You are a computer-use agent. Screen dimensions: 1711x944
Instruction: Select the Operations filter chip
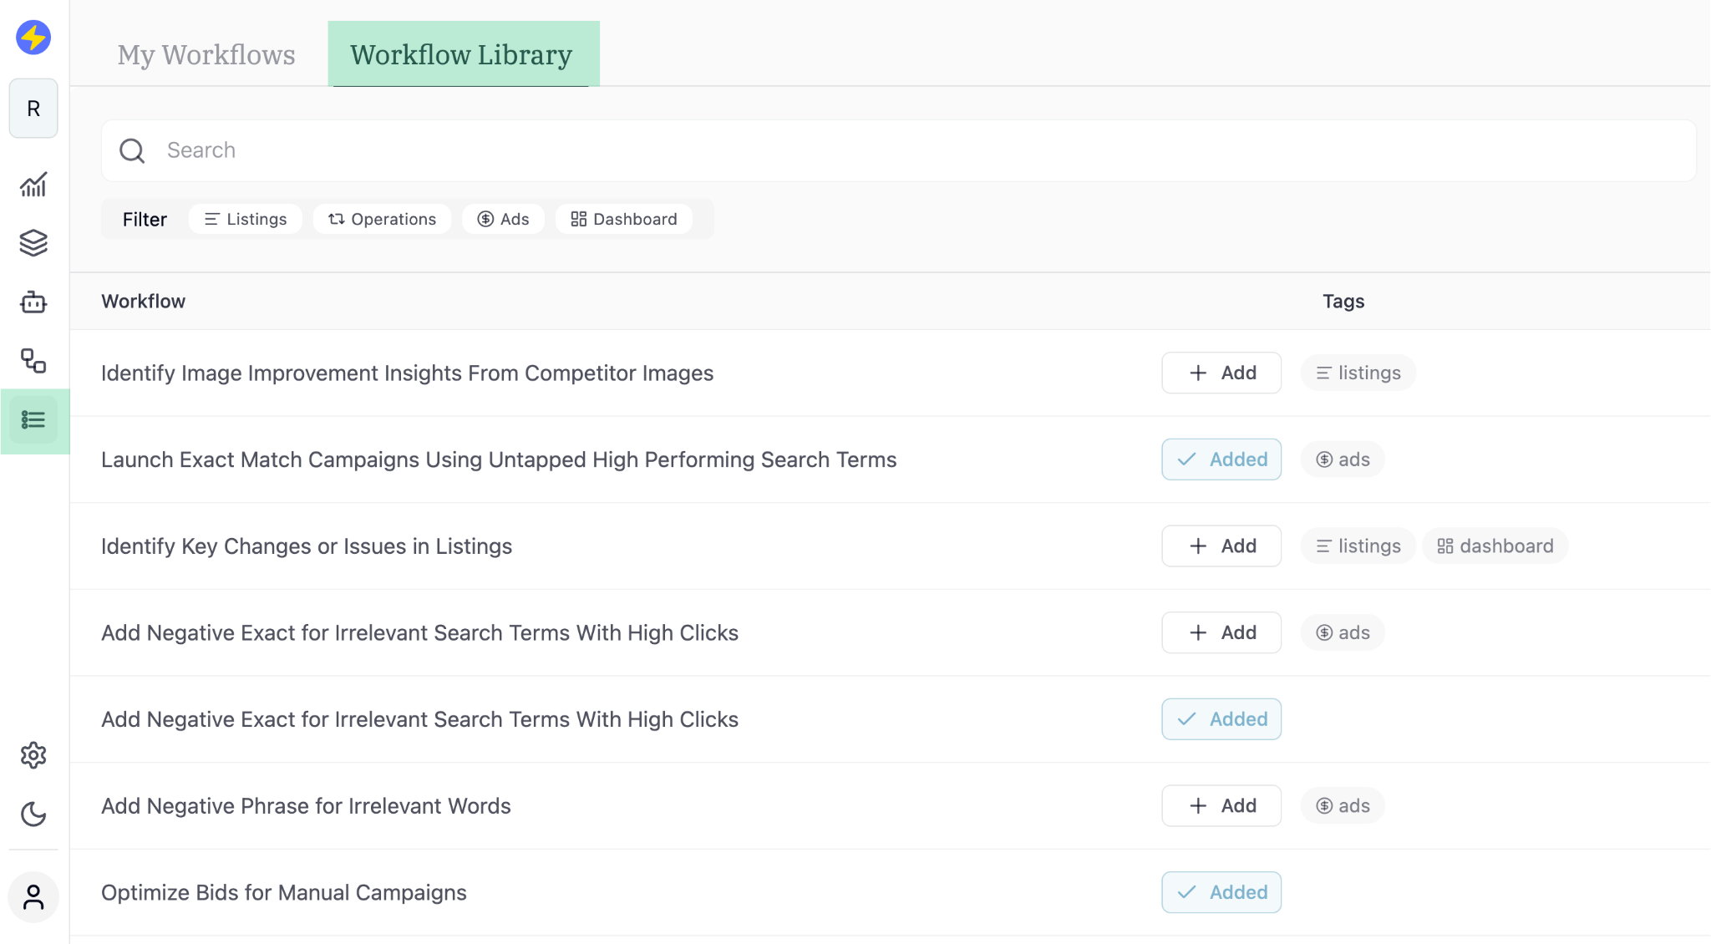coord(382,219)
